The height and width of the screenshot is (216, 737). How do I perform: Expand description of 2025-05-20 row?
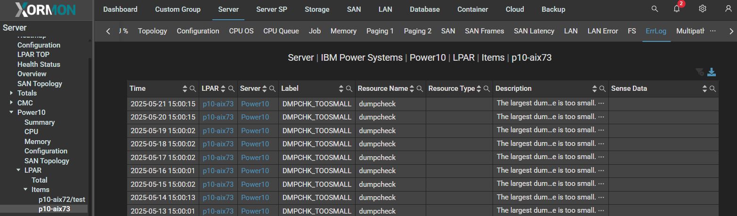point(600,116)
